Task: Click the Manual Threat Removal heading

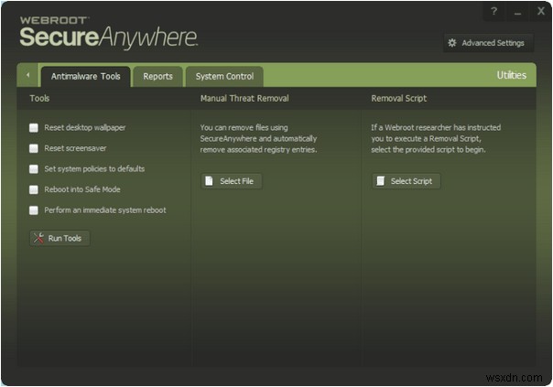Action: pos(244,98)
